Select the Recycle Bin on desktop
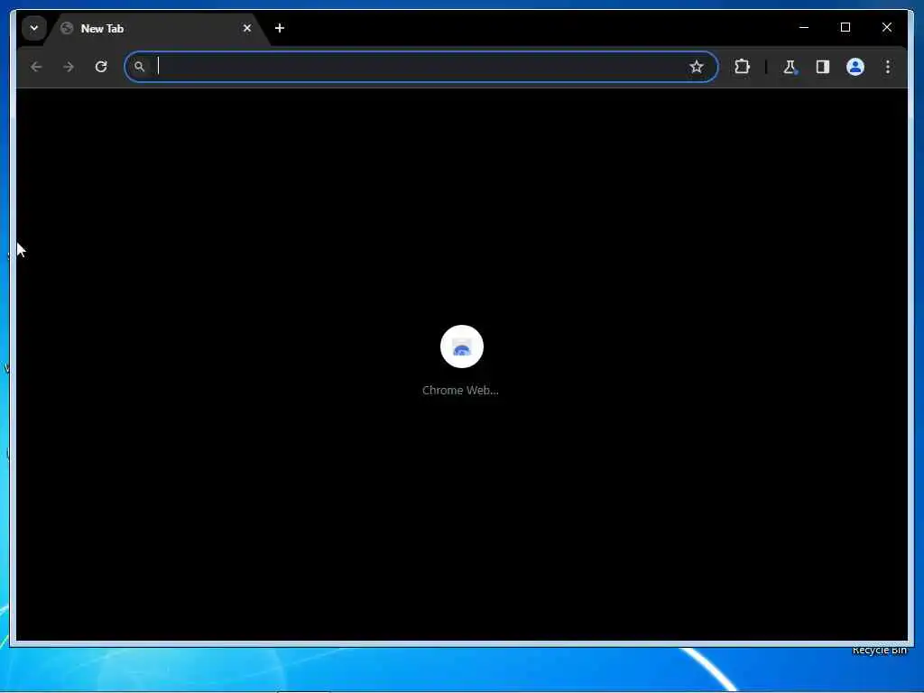 (879, 650)
